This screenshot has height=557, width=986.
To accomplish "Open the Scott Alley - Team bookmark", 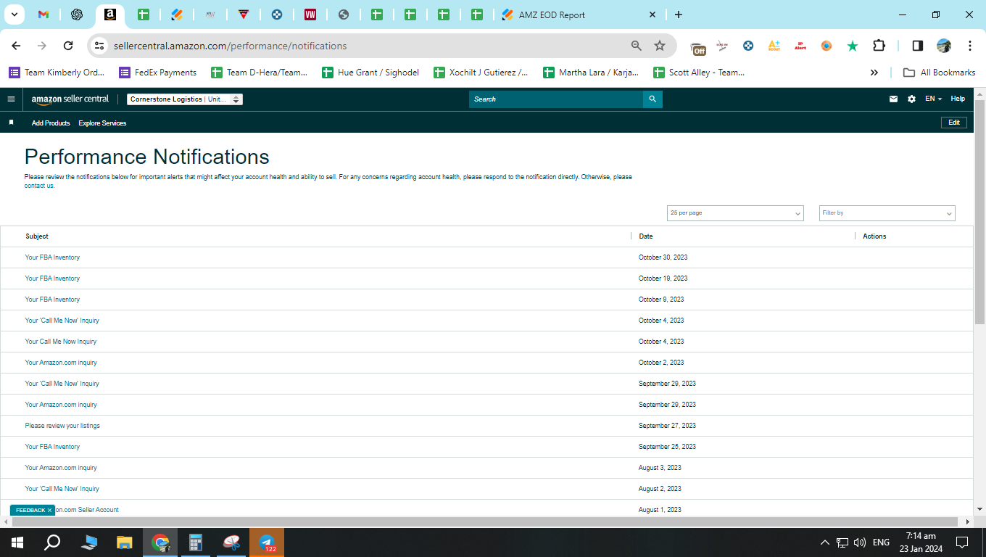I will [699, 73].
